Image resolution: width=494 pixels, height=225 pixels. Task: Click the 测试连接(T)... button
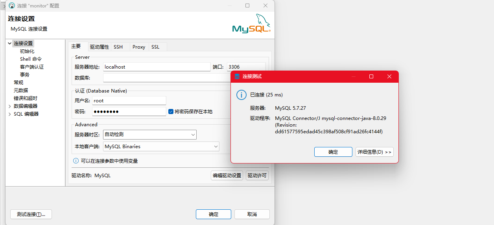pos(31,214)
